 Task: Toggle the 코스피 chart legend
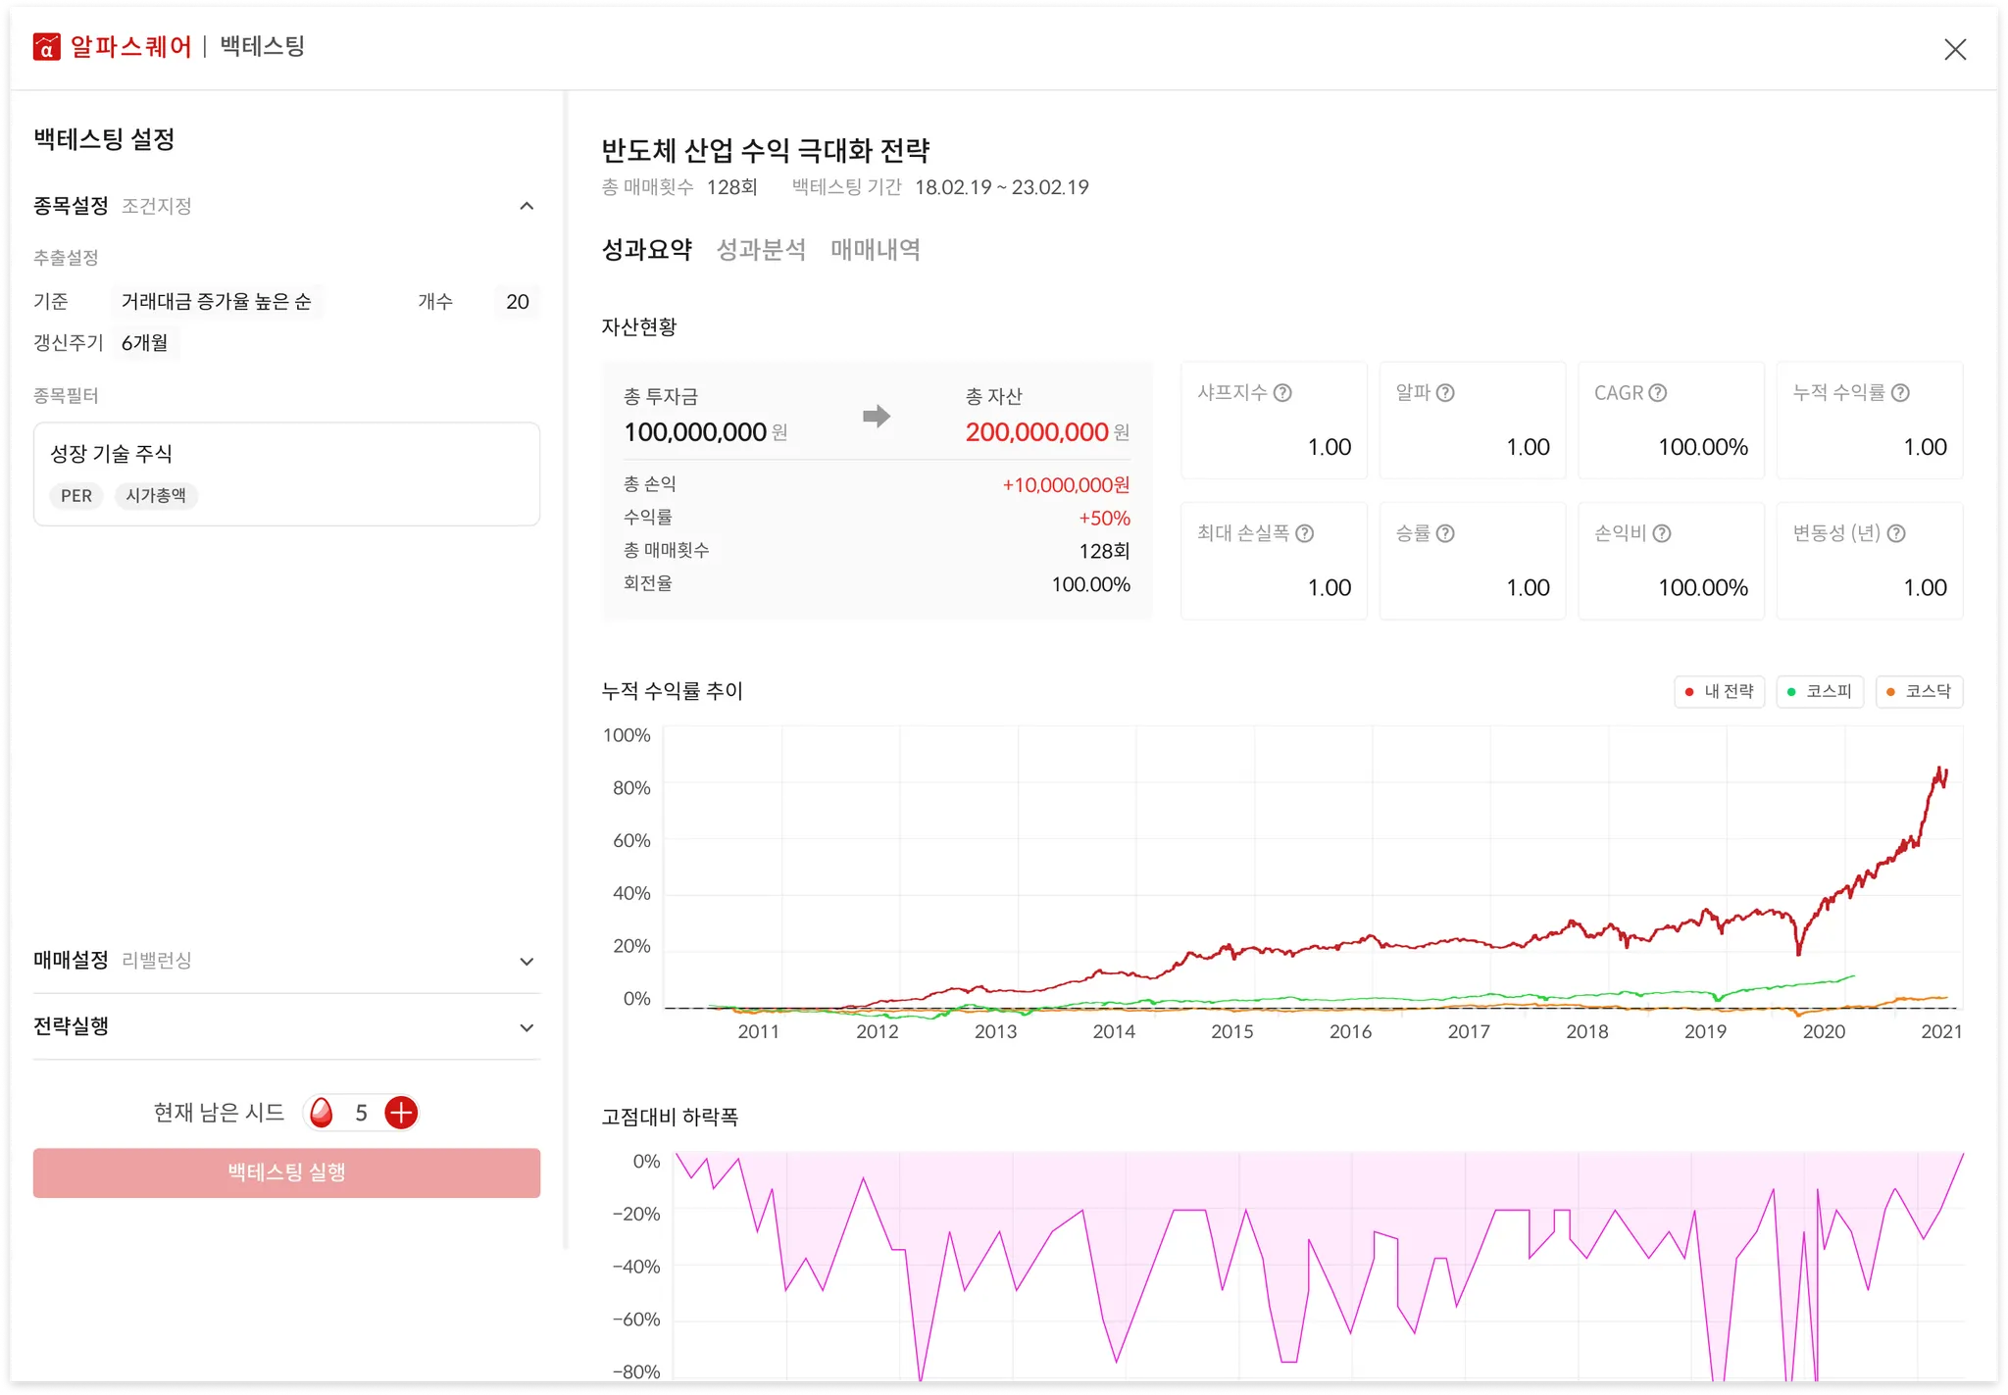(1820, 692)
